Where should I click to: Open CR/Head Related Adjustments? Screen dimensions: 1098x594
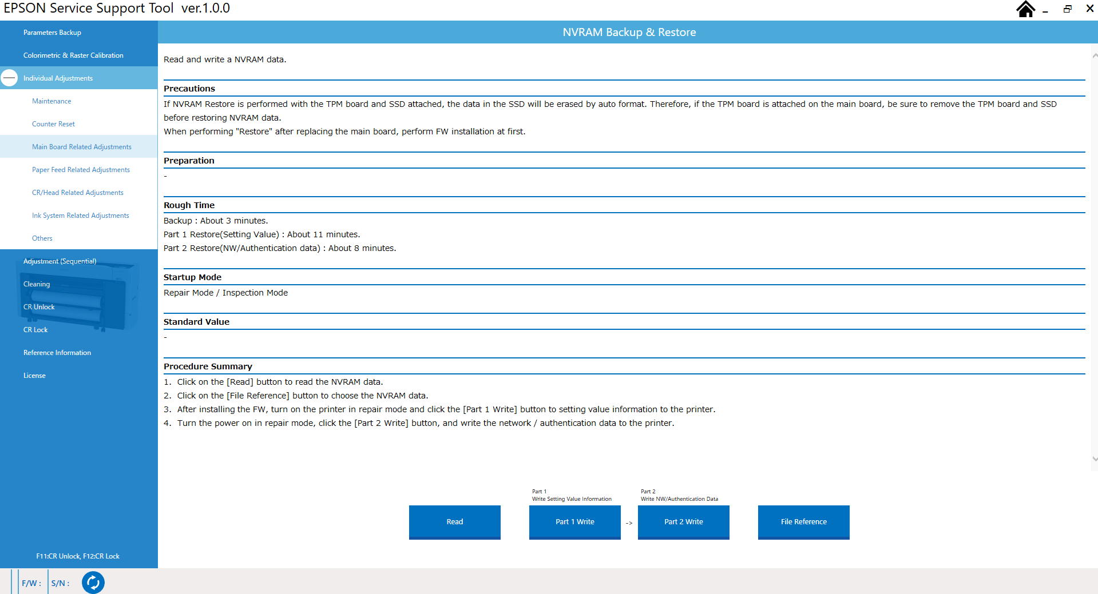coord(78,193)
